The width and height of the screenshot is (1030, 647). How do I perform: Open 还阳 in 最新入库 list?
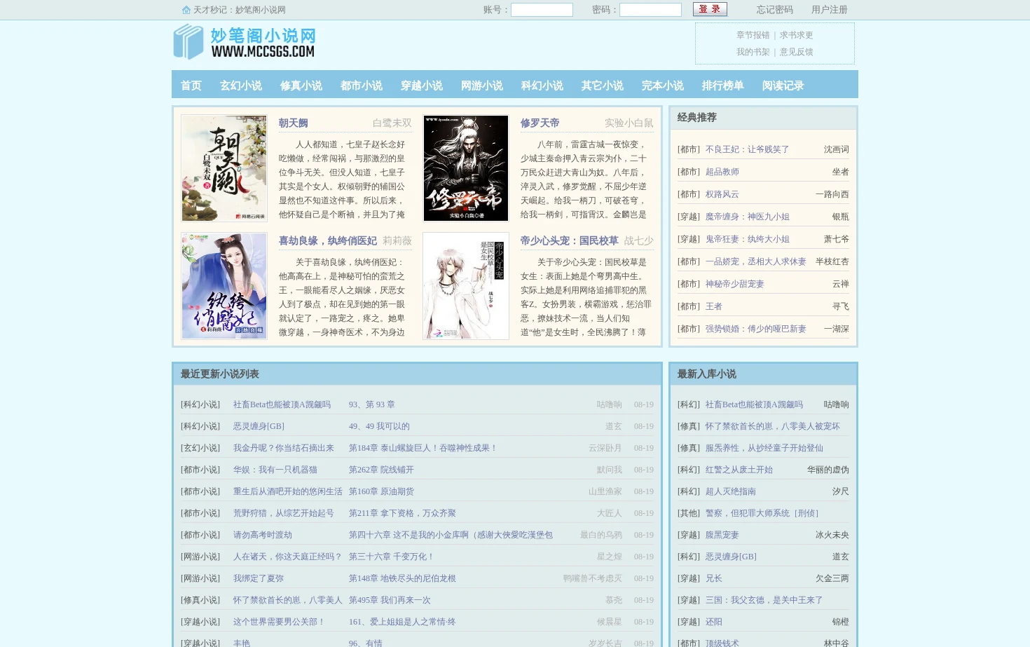pos(714,622)
